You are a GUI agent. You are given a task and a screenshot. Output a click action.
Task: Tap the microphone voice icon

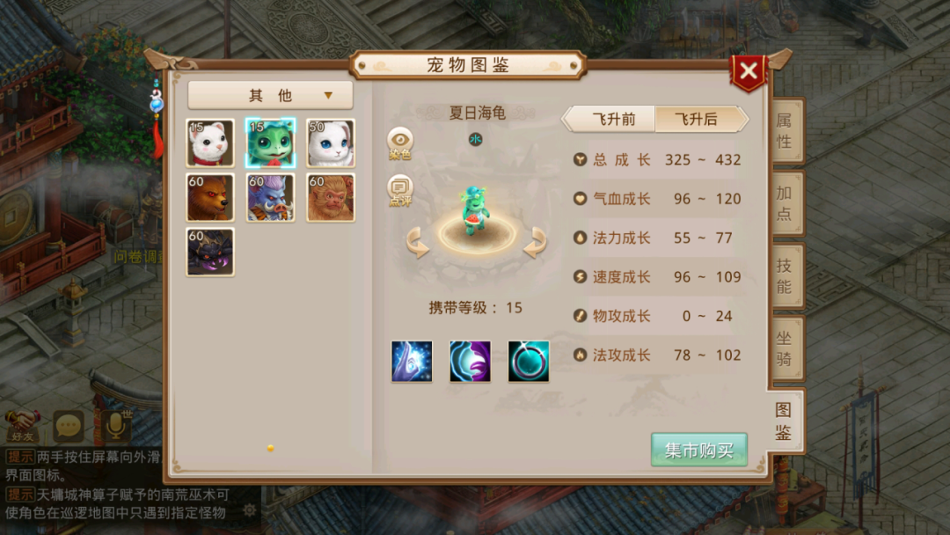pos(115,425)
